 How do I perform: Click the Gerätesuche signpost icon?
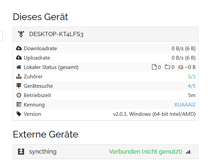coord(19,86)
